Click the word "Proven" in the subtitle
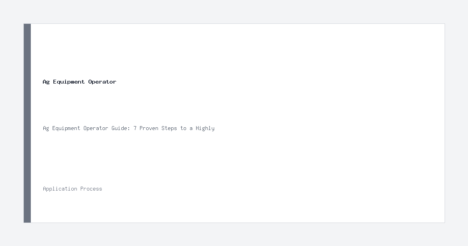This screenshot has height=246, width=468. point(149,128)
